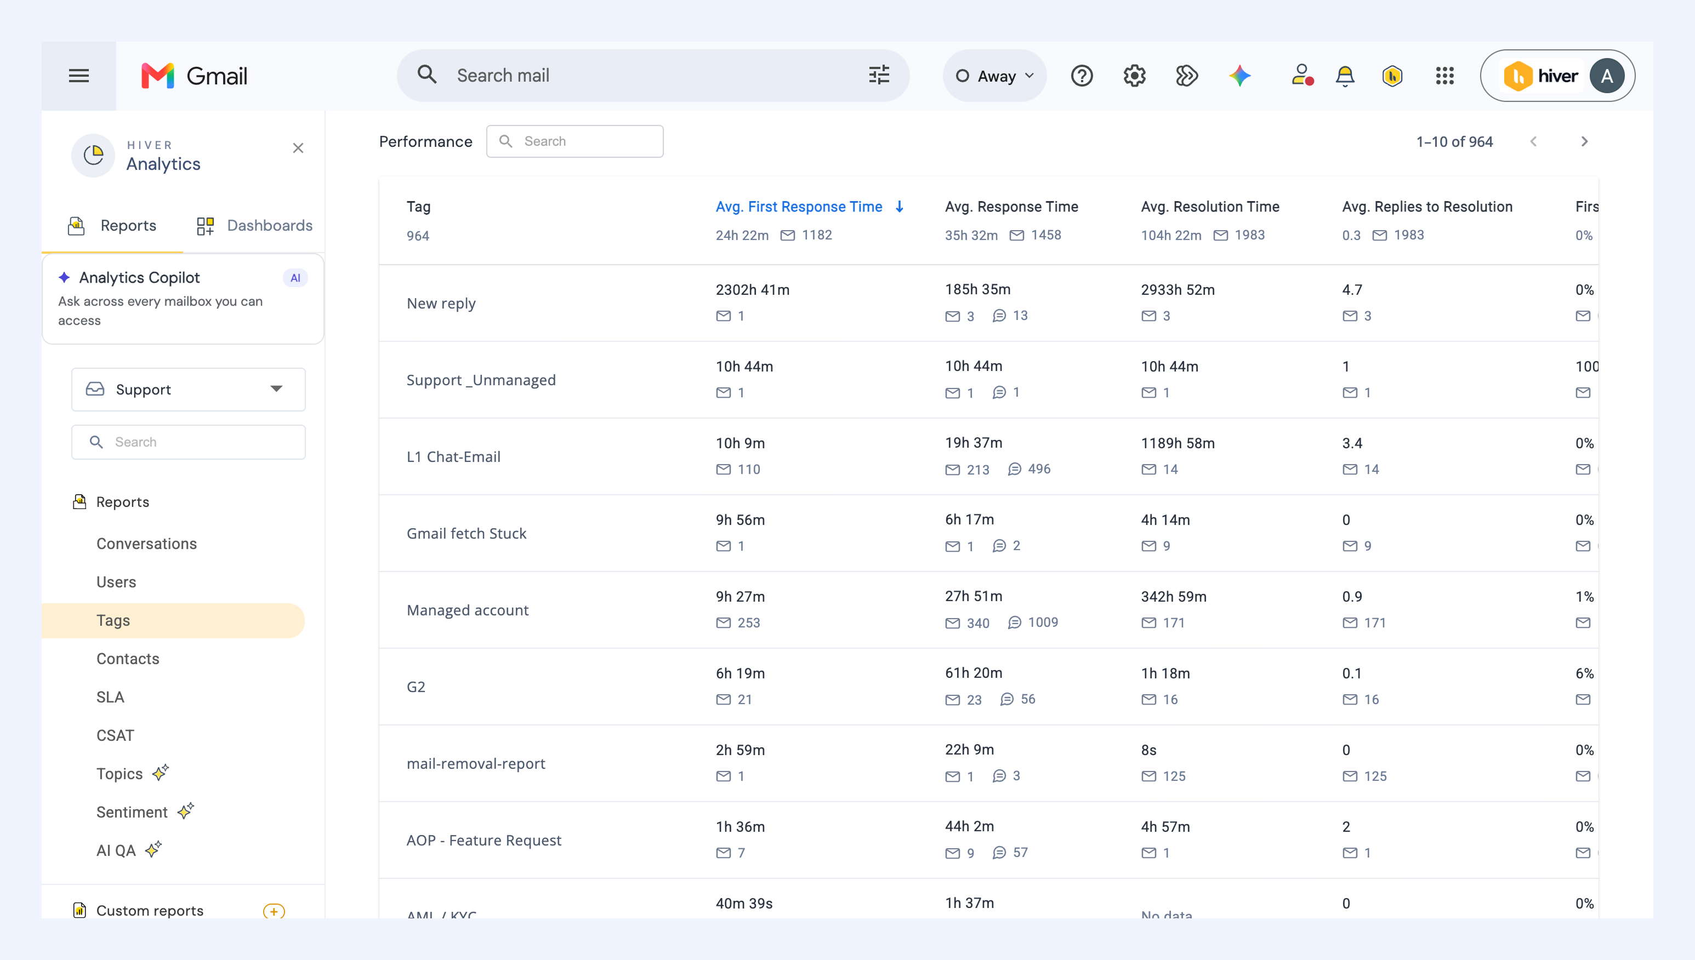Select the Reports tab
The height and width of the screenshot is (960, 1695).
(x=112, y=226)
